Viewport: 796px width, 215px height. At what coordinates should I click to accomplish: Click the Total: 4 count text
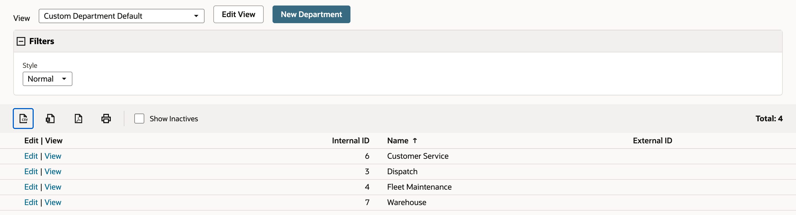click(769, 119)
